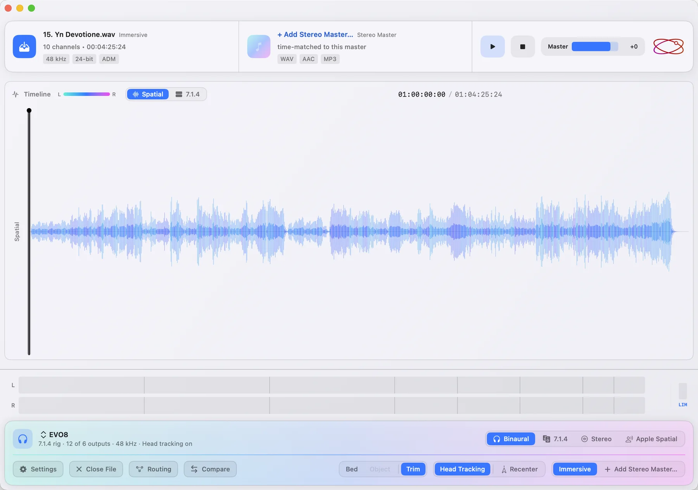Click the Routing nodes icon

140,469
